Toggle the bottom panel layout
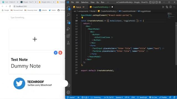 coord(153,2)
